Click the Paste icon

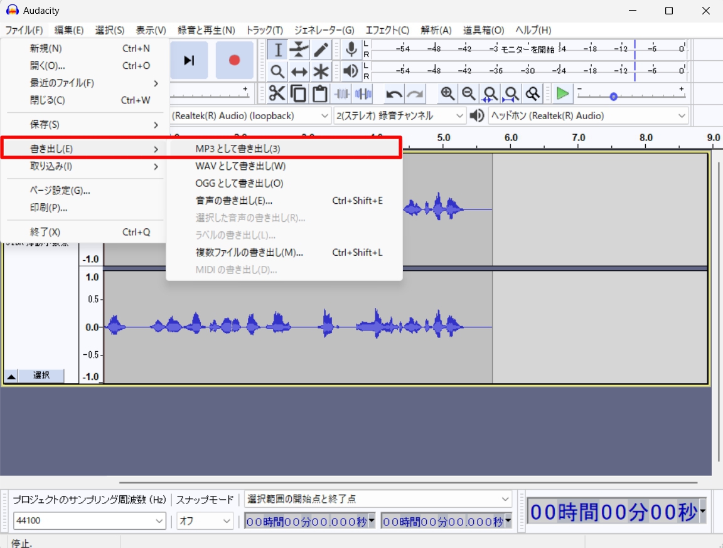click(x=318, y=93)
